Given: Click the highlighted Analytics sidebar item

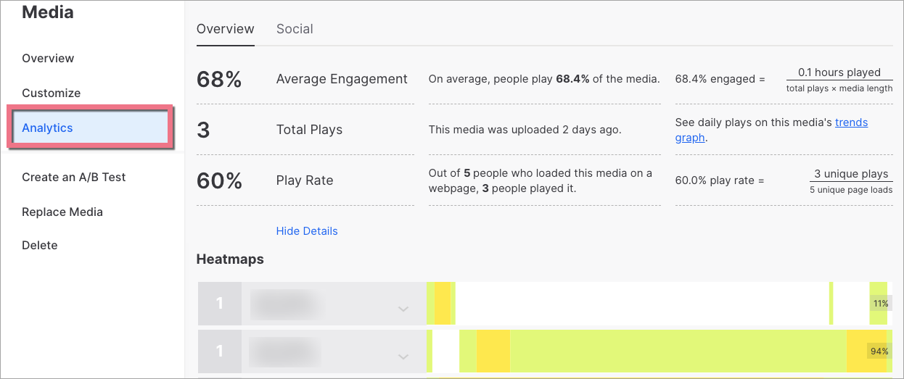Looking at the screenshot, I should [x=48, y=128].
